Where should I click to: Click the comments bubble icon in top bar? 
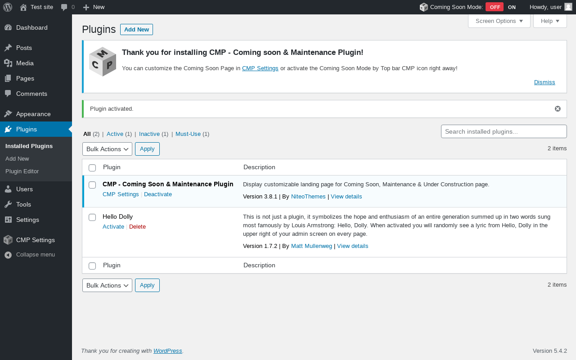pyautogui.click(x=64, y=7)
